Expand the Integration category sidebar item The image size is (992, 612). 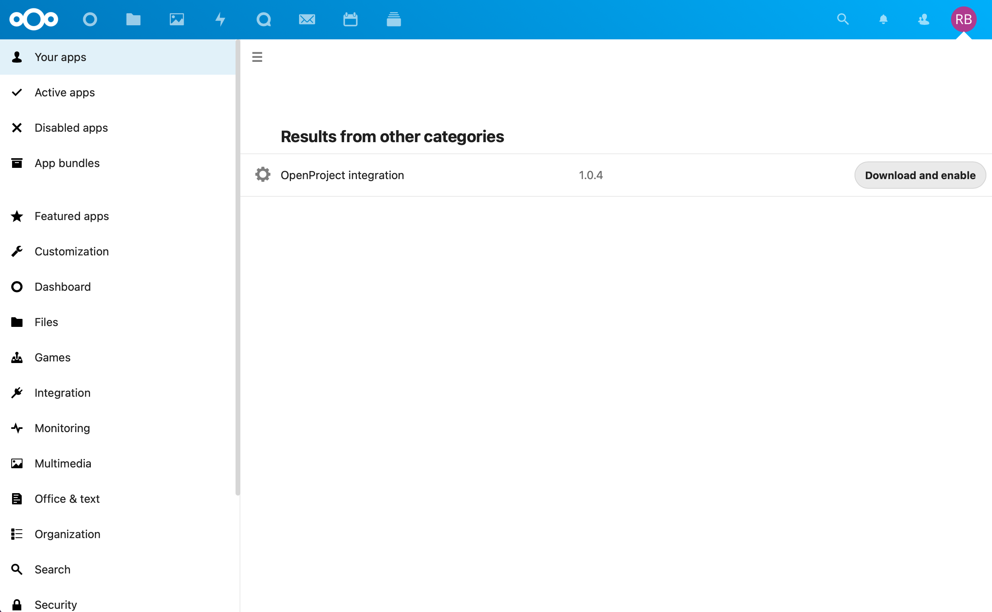click(x=63, y=393)
